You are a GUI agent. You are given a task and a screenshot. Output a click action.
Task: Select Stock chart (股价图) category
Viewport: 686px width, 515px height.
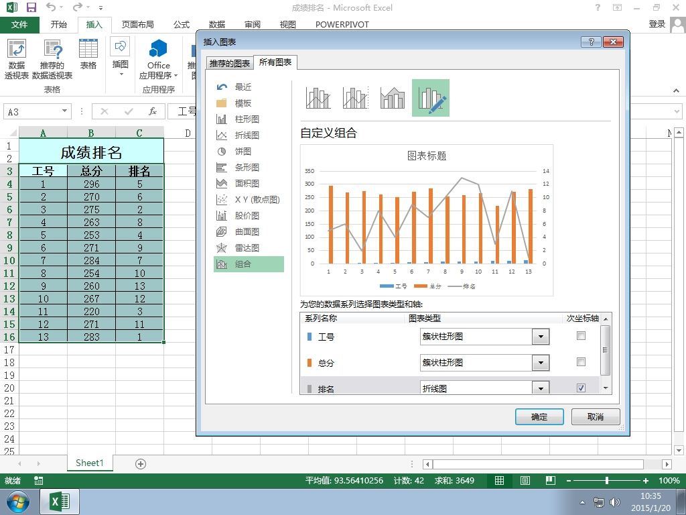(x=249, y=215)
